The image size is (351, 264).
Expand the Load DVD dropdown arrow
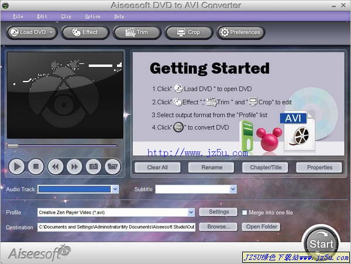click(x=51, y=32)
